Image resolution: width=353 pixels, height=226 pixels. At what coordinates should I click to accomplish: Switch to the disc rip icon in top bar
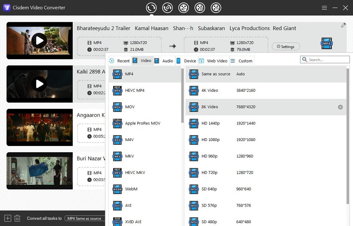pos(167,7)
